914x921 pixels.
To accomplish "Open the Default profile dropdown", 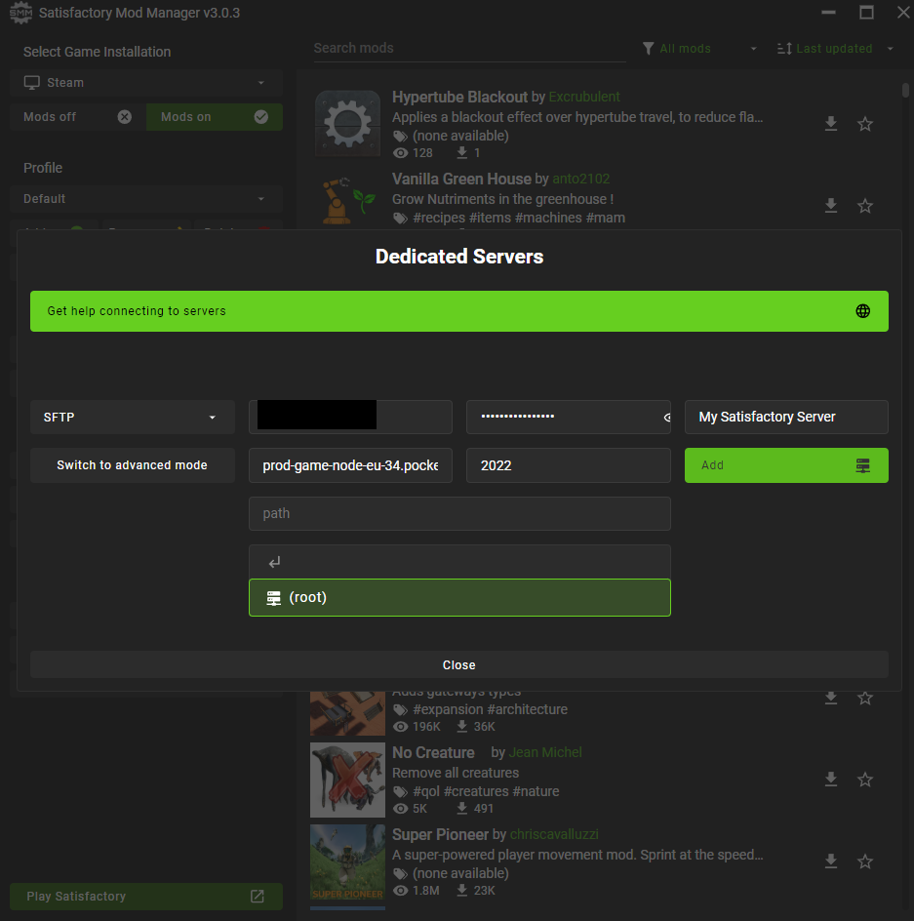I will pos(145,199).
